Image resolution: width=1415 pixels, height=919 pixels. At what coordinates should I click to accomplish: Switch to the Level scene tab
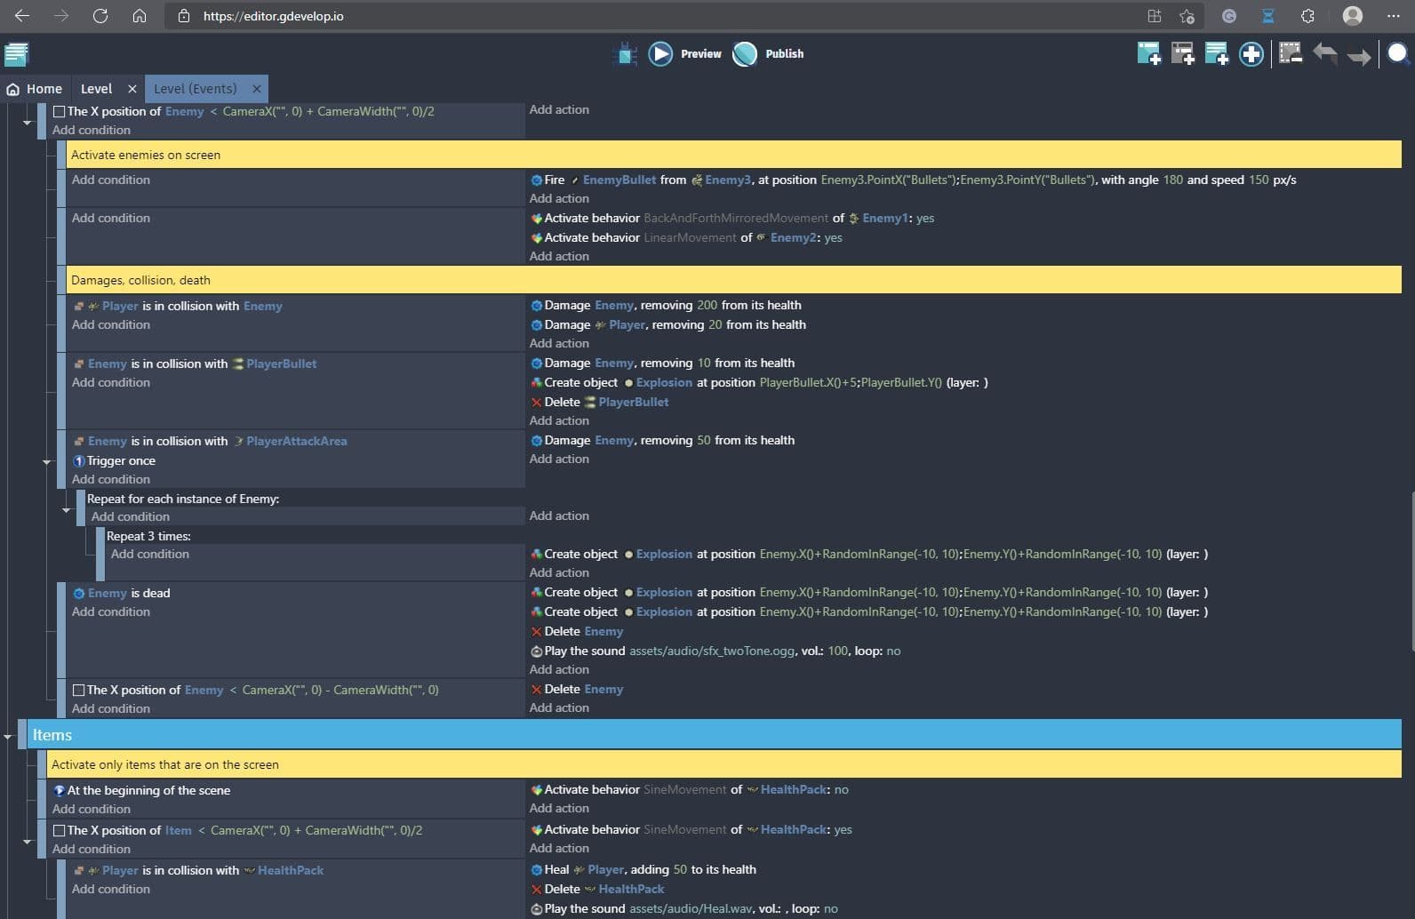pyautogui.click(x=96, y=89)
